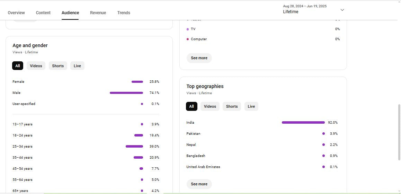Choose Live chip in Top geographies
This screenshot has width=401, height=194.
[251, 106]
